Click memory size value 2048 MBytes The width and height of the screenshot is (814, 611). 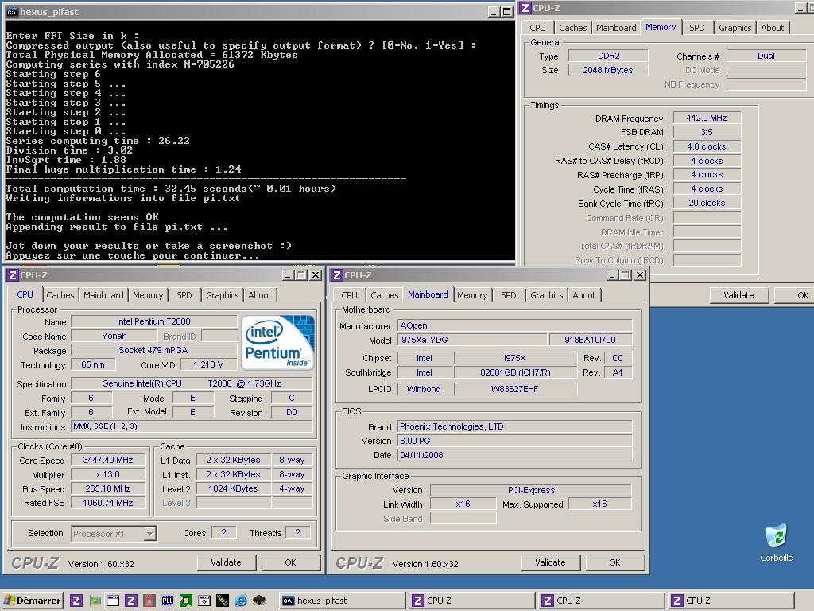608,70
